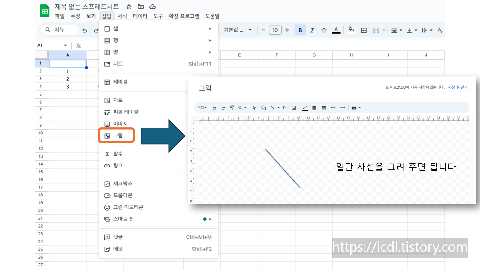Toggle Italic formatting in the toolbar
Viewport: 480px width, 270px height.
pyautogui.click(x=312, y=30)
